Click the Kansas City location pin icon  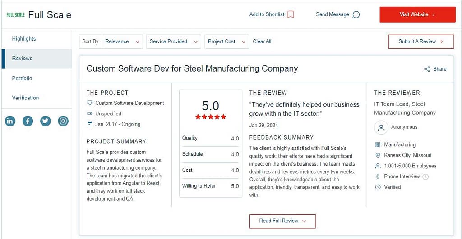point(378,155)
